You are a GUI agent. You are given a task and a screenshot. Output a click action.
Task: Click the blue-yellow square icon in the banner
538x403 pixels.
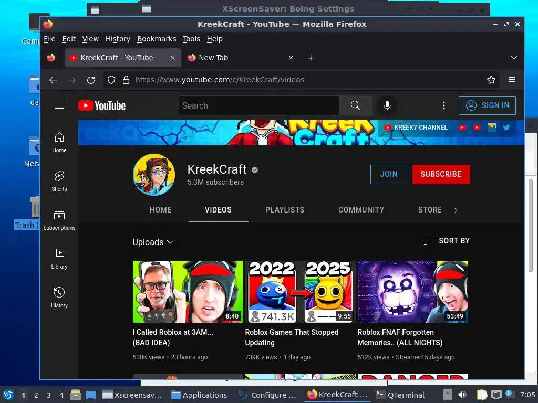[492, 128]
